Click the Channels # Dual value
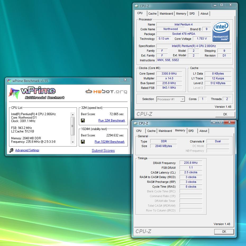This screenshot has width=246, height=246. [218, 141]
